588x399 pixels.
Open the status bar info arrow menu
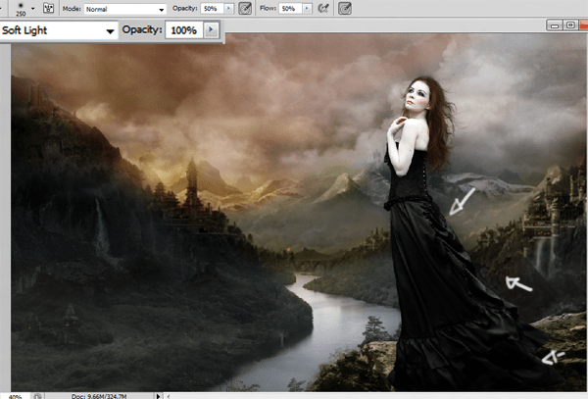(x=158, y=396)
